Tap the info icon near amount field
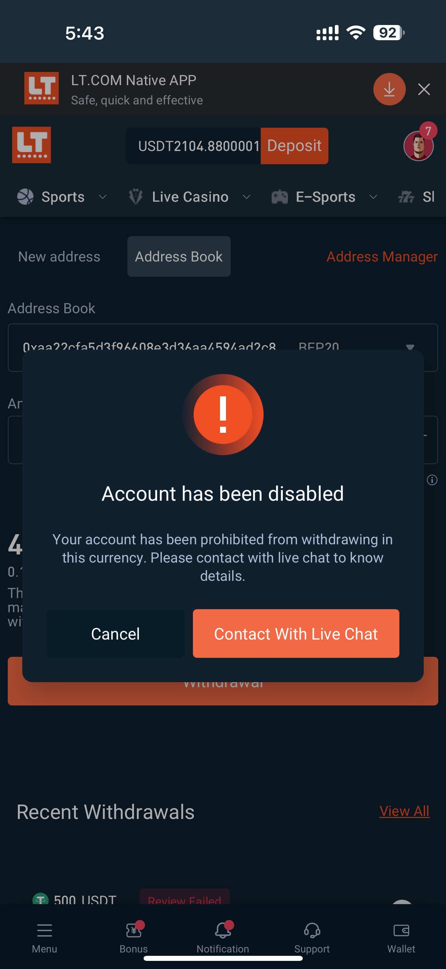 pos(432,480)
